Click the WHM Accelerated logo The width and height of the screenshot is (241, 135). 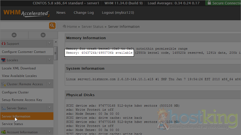pos(26,13)
